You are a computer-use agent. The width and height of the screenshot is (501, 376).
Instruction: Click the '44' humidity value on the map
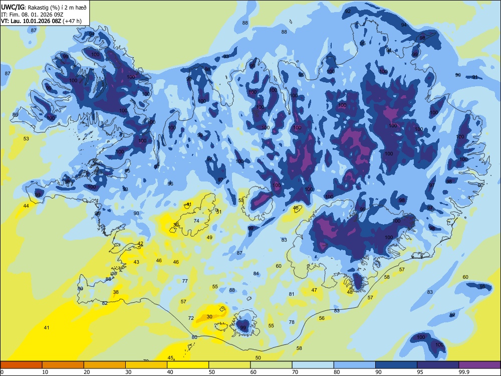26,206
